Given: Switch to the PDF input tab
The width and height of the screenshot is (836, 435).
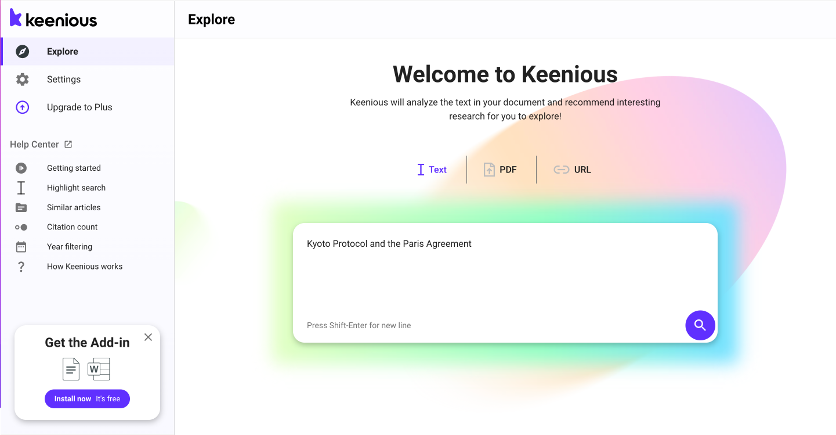Looking at the screenshot, I should pos(500,170).
